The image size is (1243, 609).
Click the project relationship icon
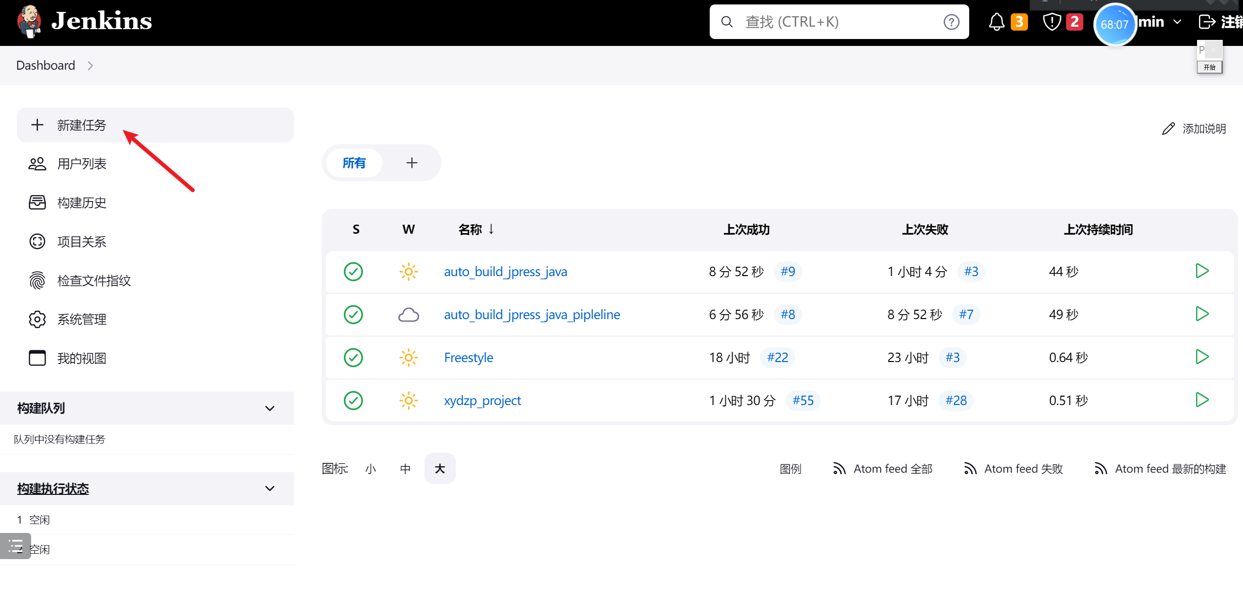(x=37, y=242)
